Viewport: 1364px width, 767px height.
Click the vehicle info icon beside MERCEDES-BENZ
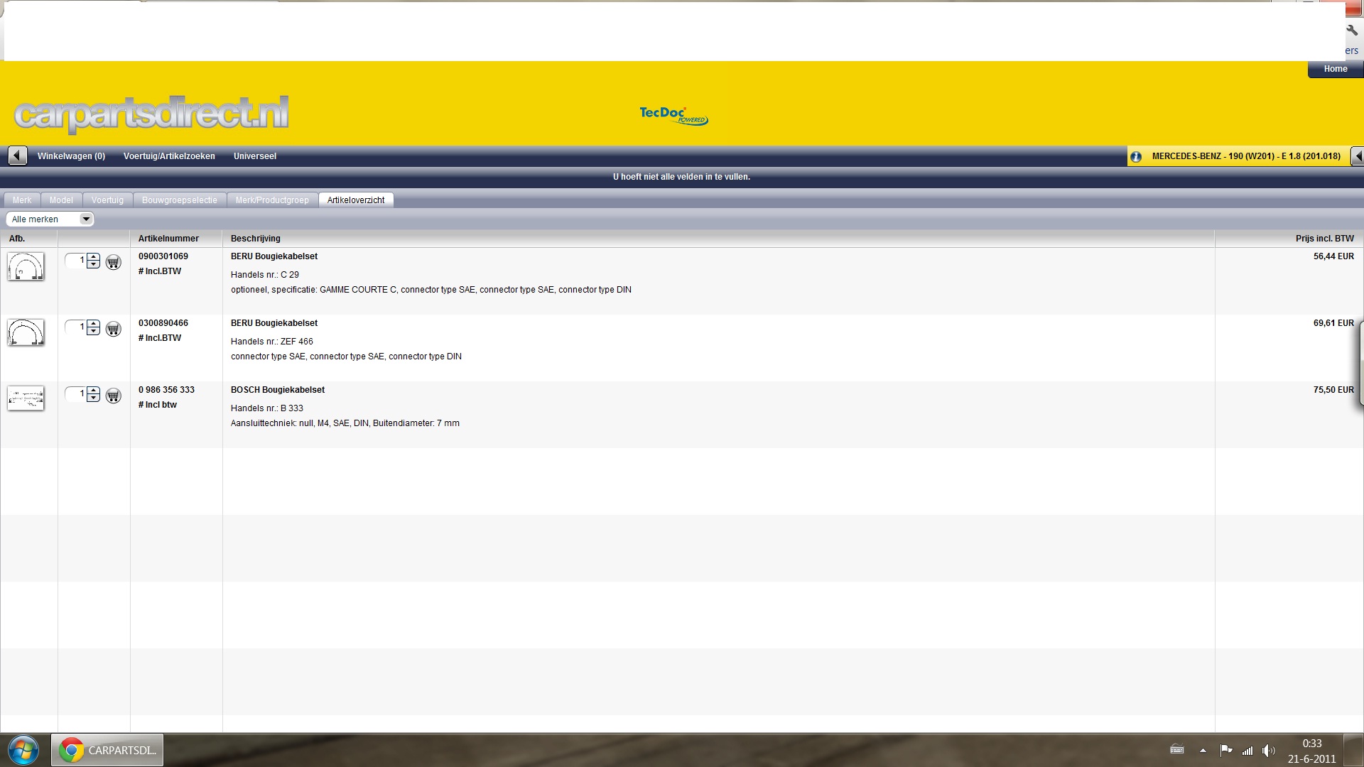coord(1136,156)
